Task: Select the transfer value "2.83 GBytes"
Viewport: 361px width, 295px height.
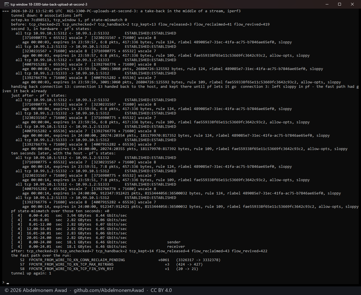Action: pos(79,233)
